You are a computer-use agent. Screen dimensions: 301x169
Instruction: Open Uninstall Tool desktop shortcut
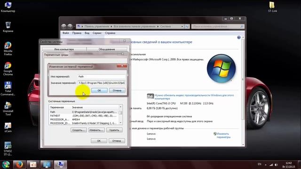click(8, 108)
